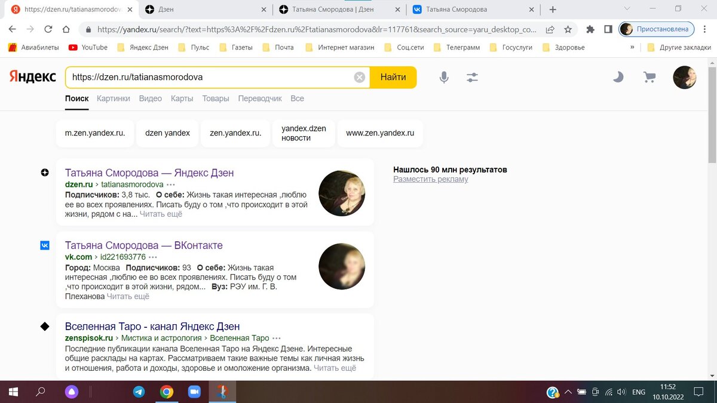Click the share page icon in address bar
This screenshot has height=403, width=717.
tap(550, 29)
